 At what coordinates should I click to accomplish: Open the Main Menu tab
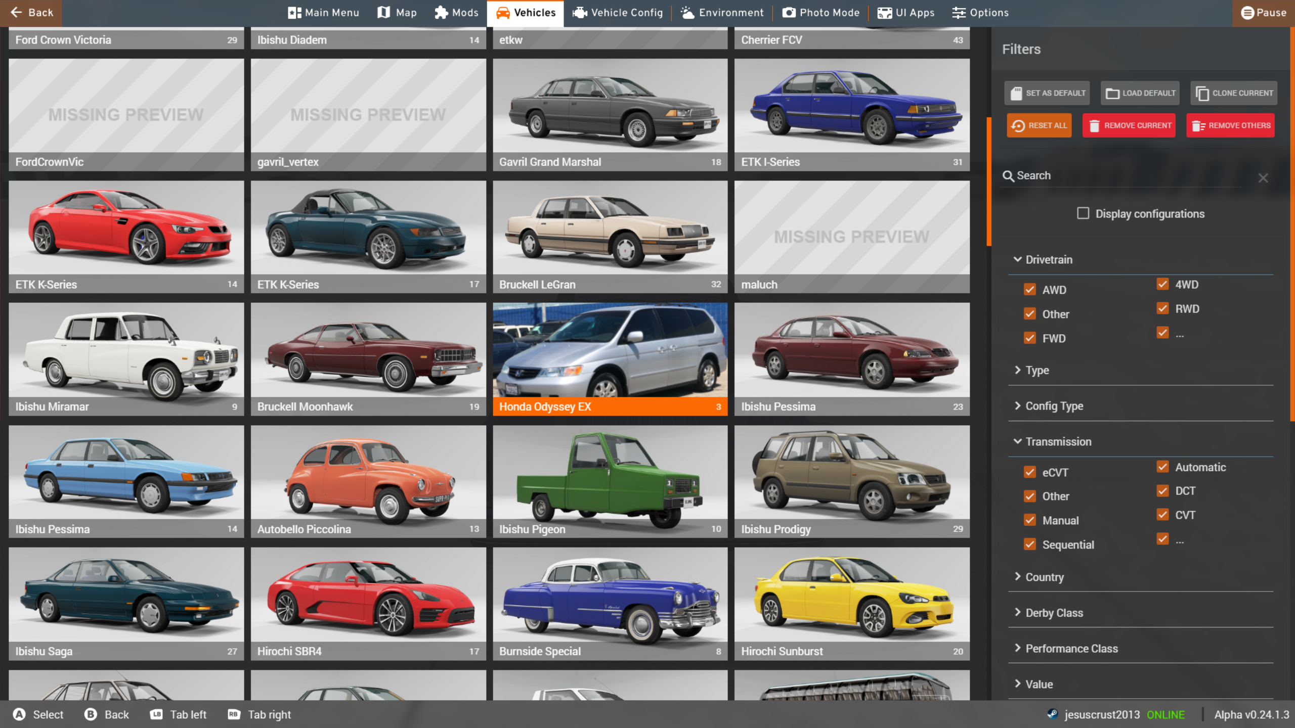click(324, 13)
